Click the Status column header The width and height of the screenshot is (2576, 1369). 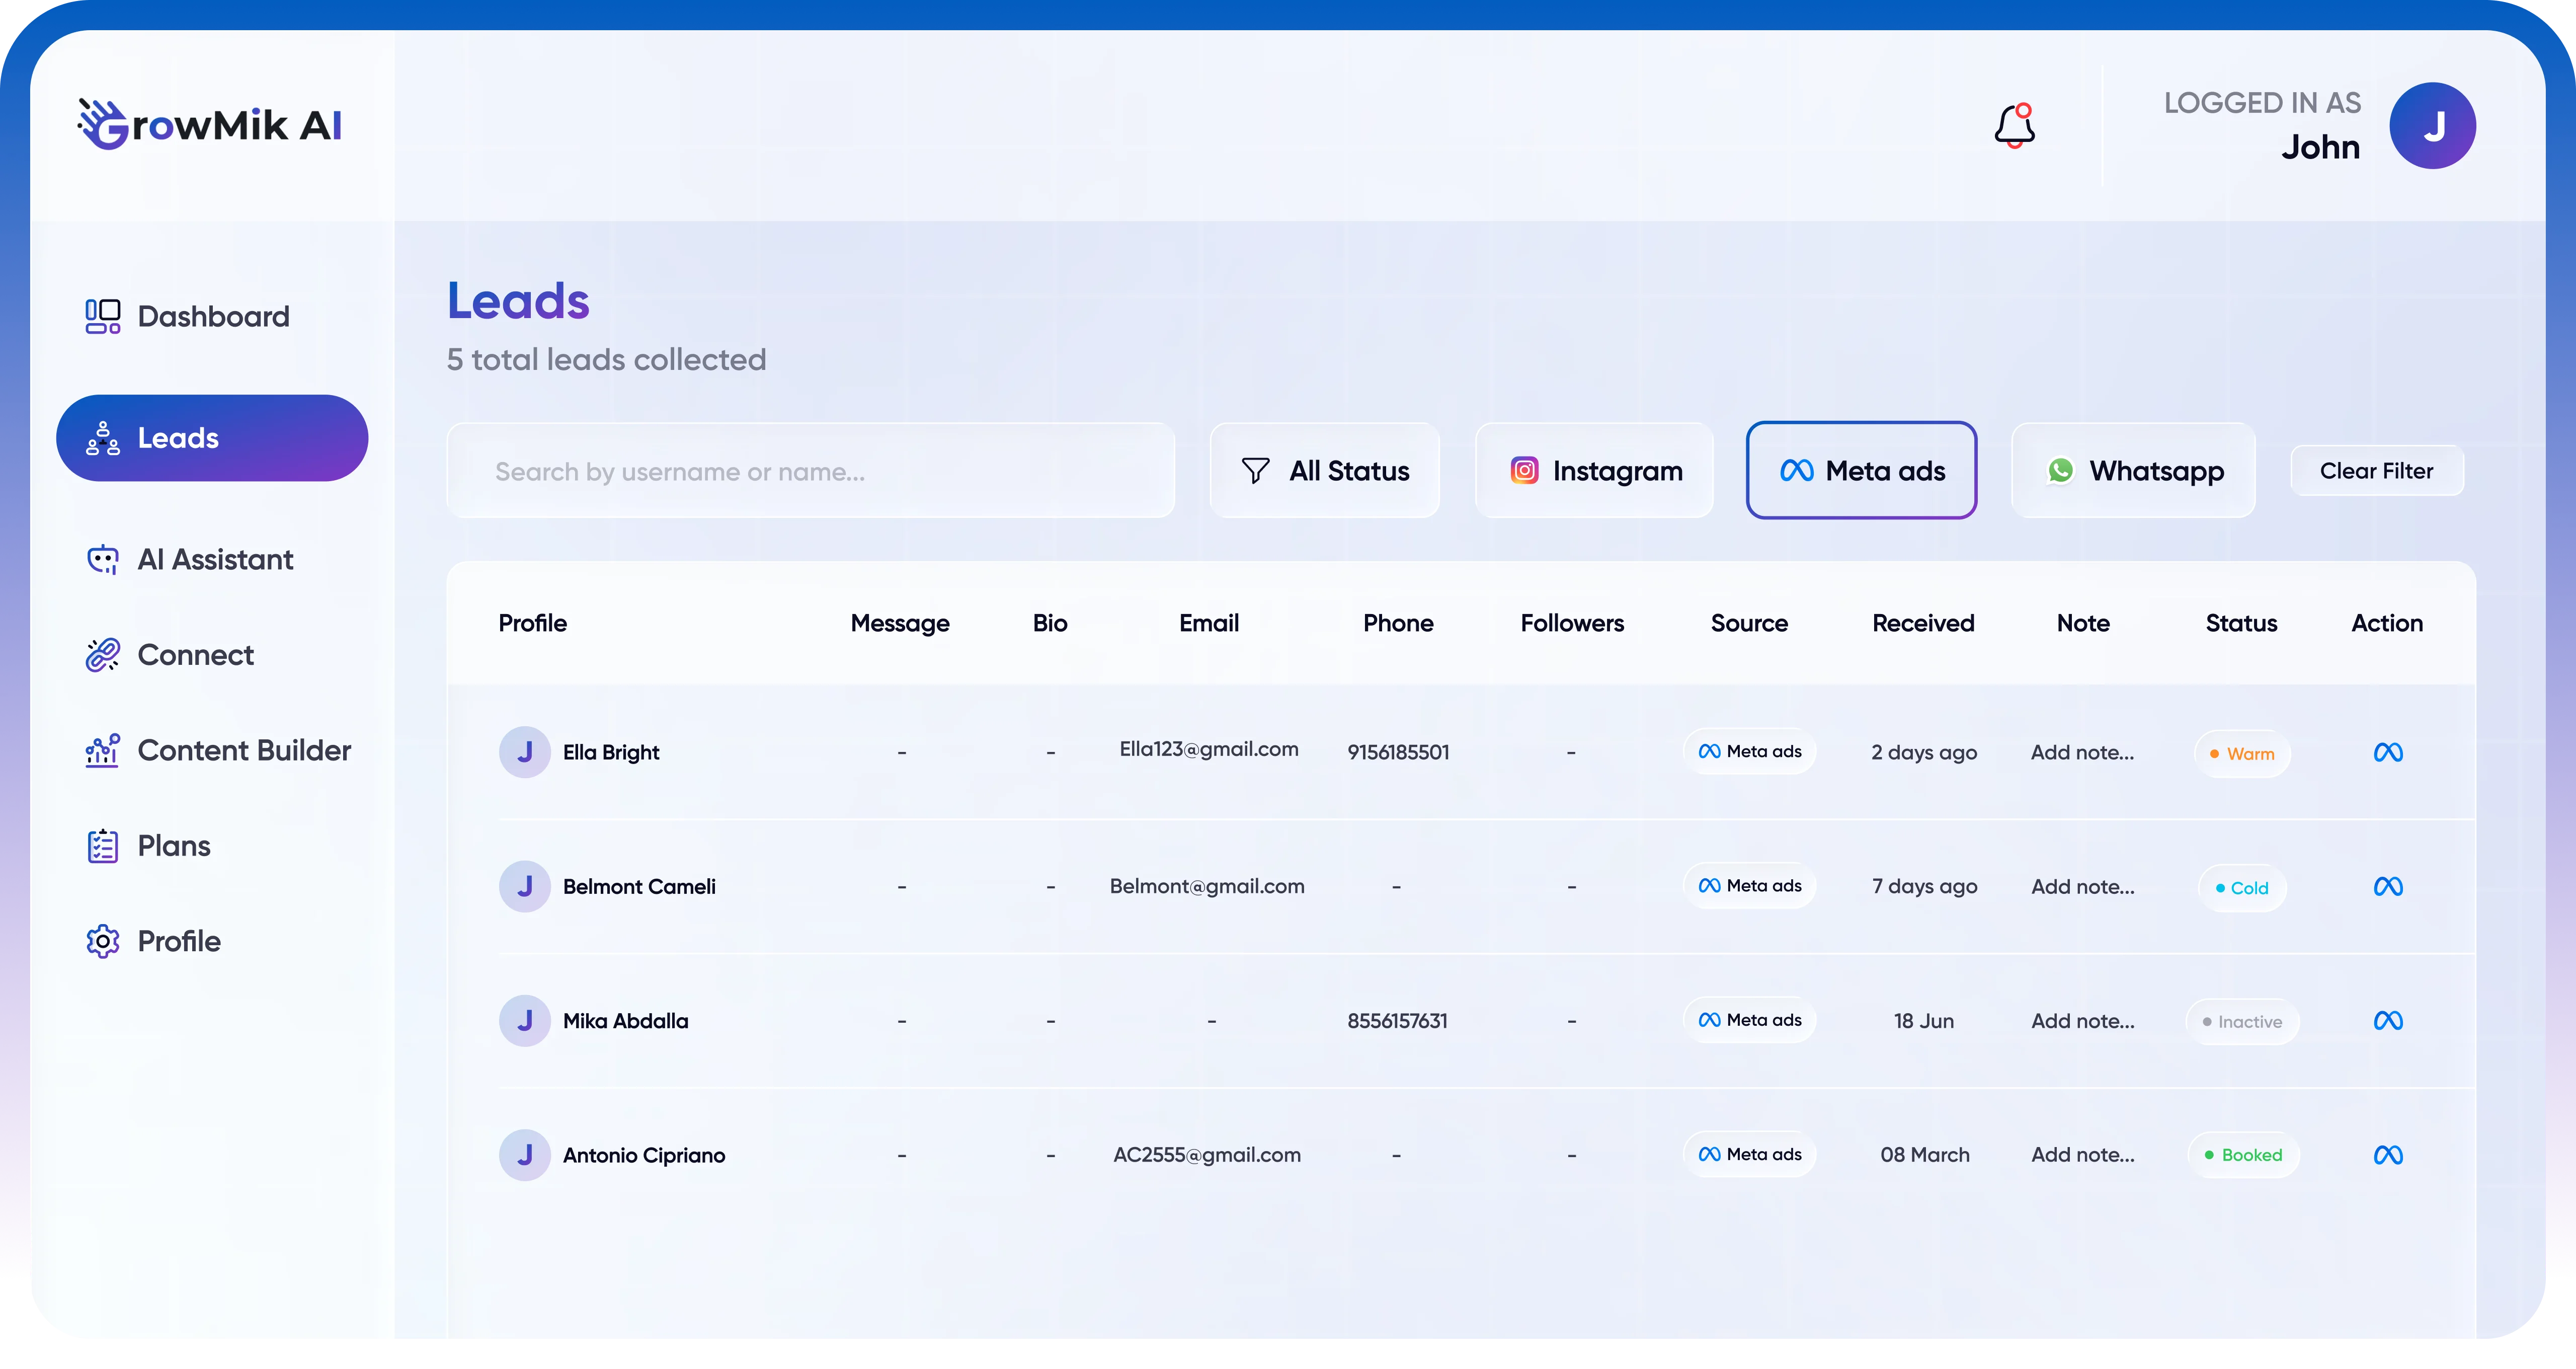[2241, 624]
